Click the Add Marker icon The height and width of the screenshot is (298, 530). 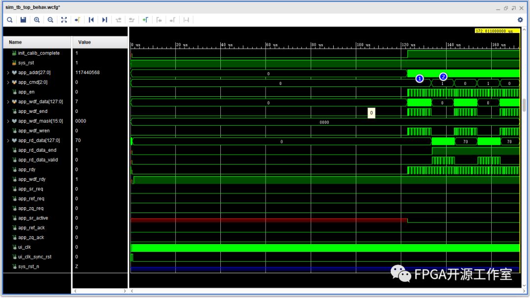pos(145,20)
